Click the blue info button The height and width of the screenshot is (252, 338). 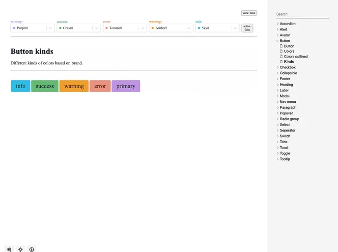(21, 86)
